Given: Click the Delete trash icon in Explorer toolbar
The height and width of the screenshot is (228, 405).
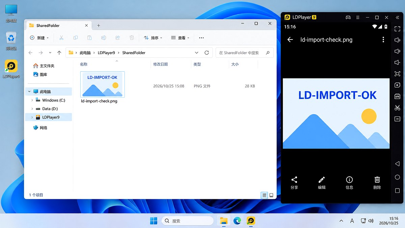Looking at the screenshot, I should 132,38.
